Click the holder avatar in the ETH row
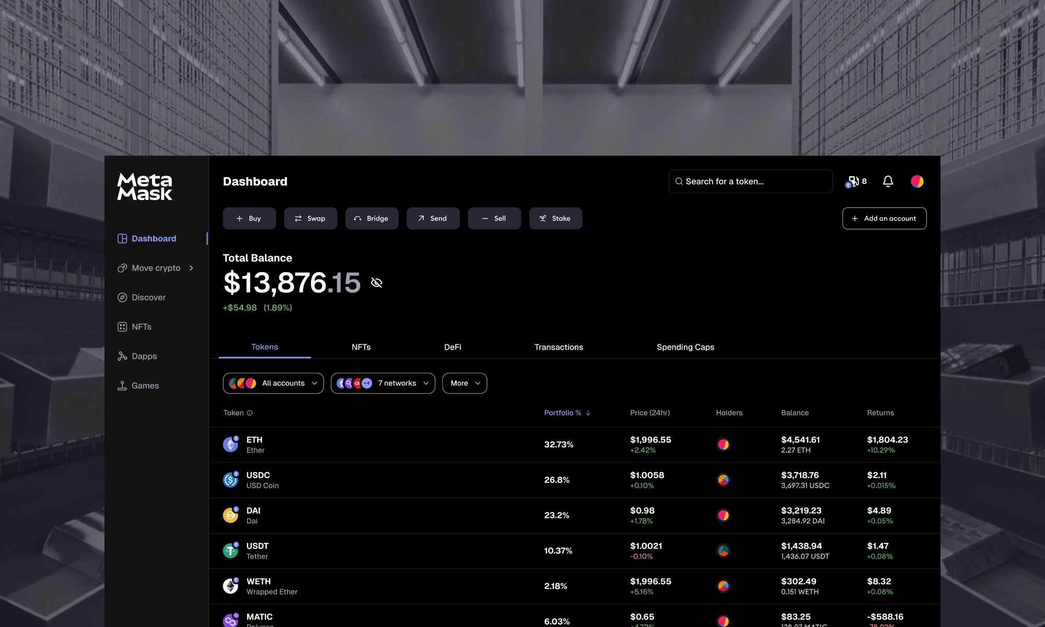The image size is (1045, 627). pyautogui.click(x=723, y=445)
